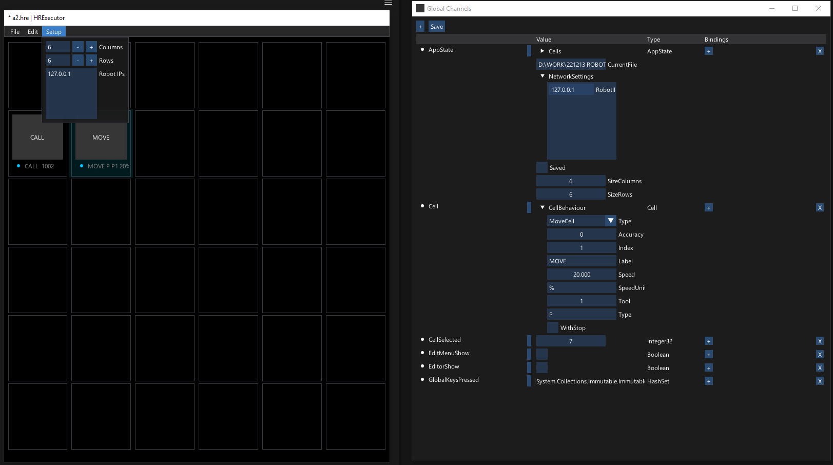The width and height of the screenshot is (833, 465).
Task: Select the GlobalKeysPressed channel name
Action: coord(454,380)
